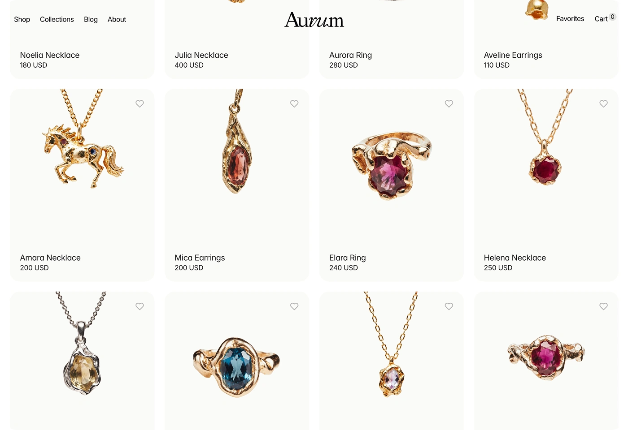Click the Aurum logo
The height and width of the screenshot is (430, 628).
click(x=314, y=20)
